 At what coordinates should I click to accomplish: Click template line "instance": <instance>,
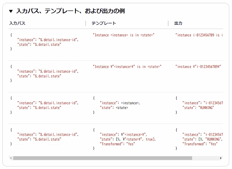point(120,103)
